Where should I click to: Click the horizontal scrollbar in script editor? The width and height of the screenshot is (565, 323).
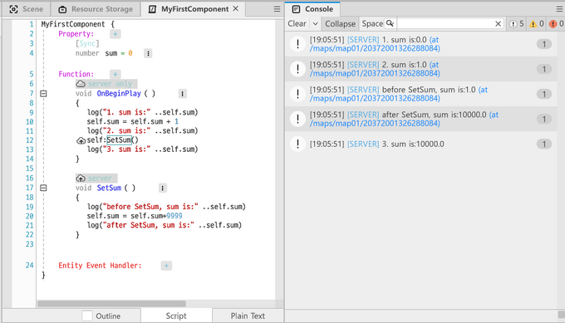click(111, 304)
